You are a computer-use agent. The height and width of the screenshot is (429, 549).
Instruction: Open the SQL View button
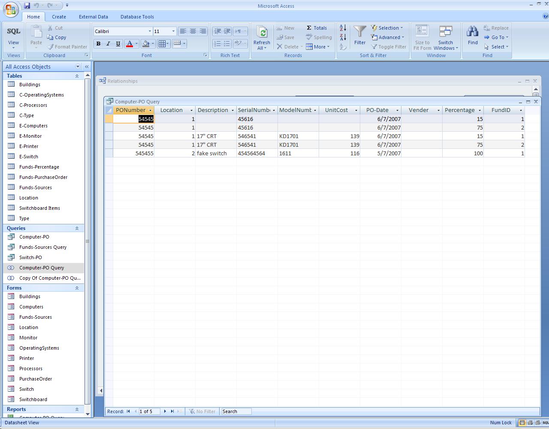click(13, 37)
